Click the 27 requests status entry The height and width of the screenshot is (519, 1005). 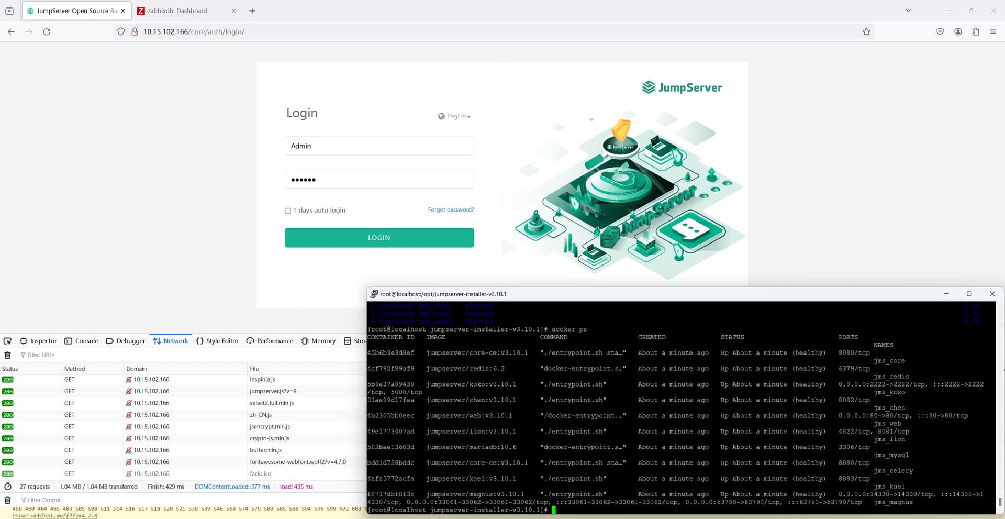point(35,487)
